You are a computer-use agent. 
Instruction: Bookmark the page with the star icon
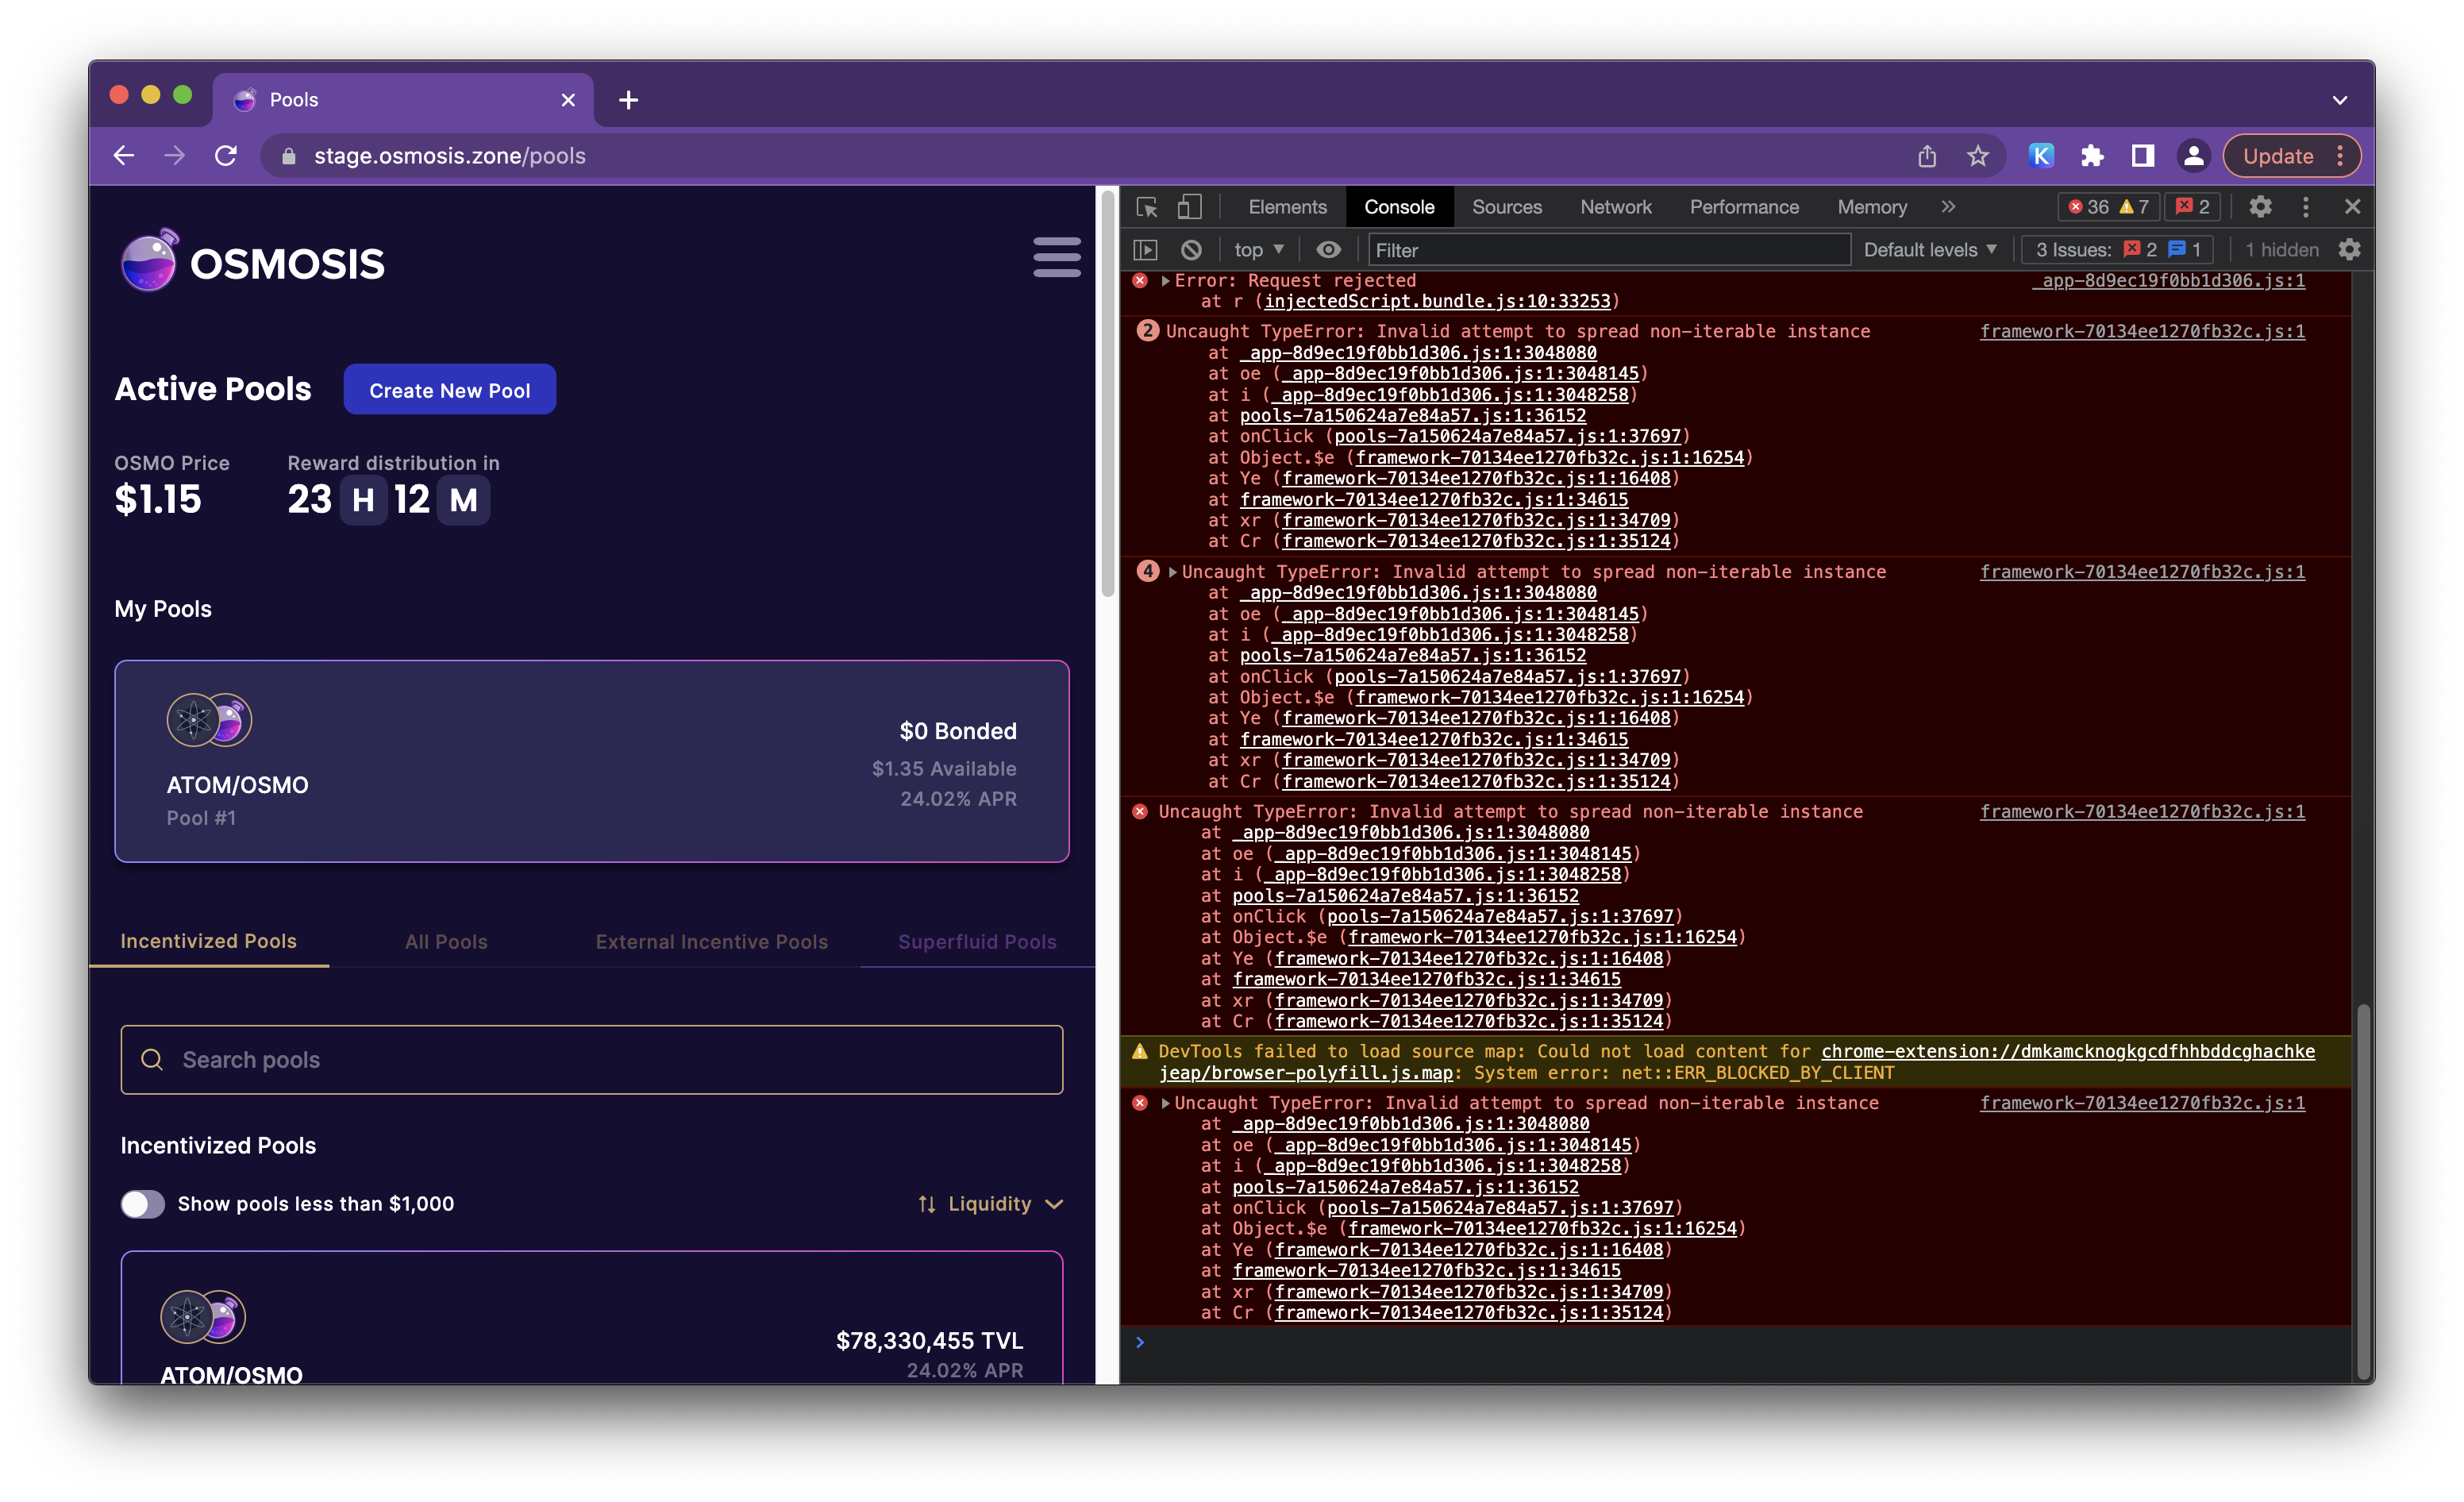tap(1977, 156)
